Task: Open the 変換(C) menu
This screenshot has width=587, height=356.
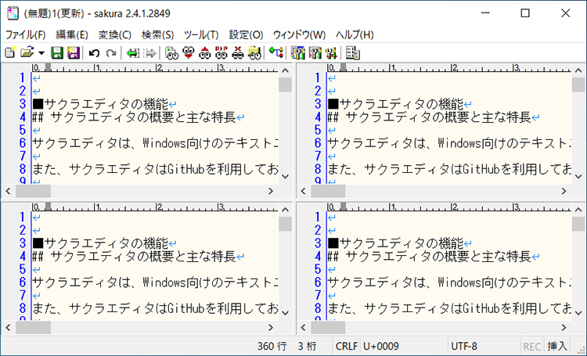Action: pyautogui.click(x=115, y=34)
